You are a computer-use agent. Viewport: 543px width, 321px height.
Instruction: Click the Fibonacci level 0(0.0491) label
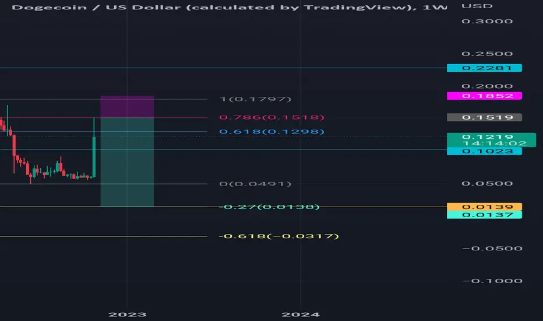click(255, 184)
